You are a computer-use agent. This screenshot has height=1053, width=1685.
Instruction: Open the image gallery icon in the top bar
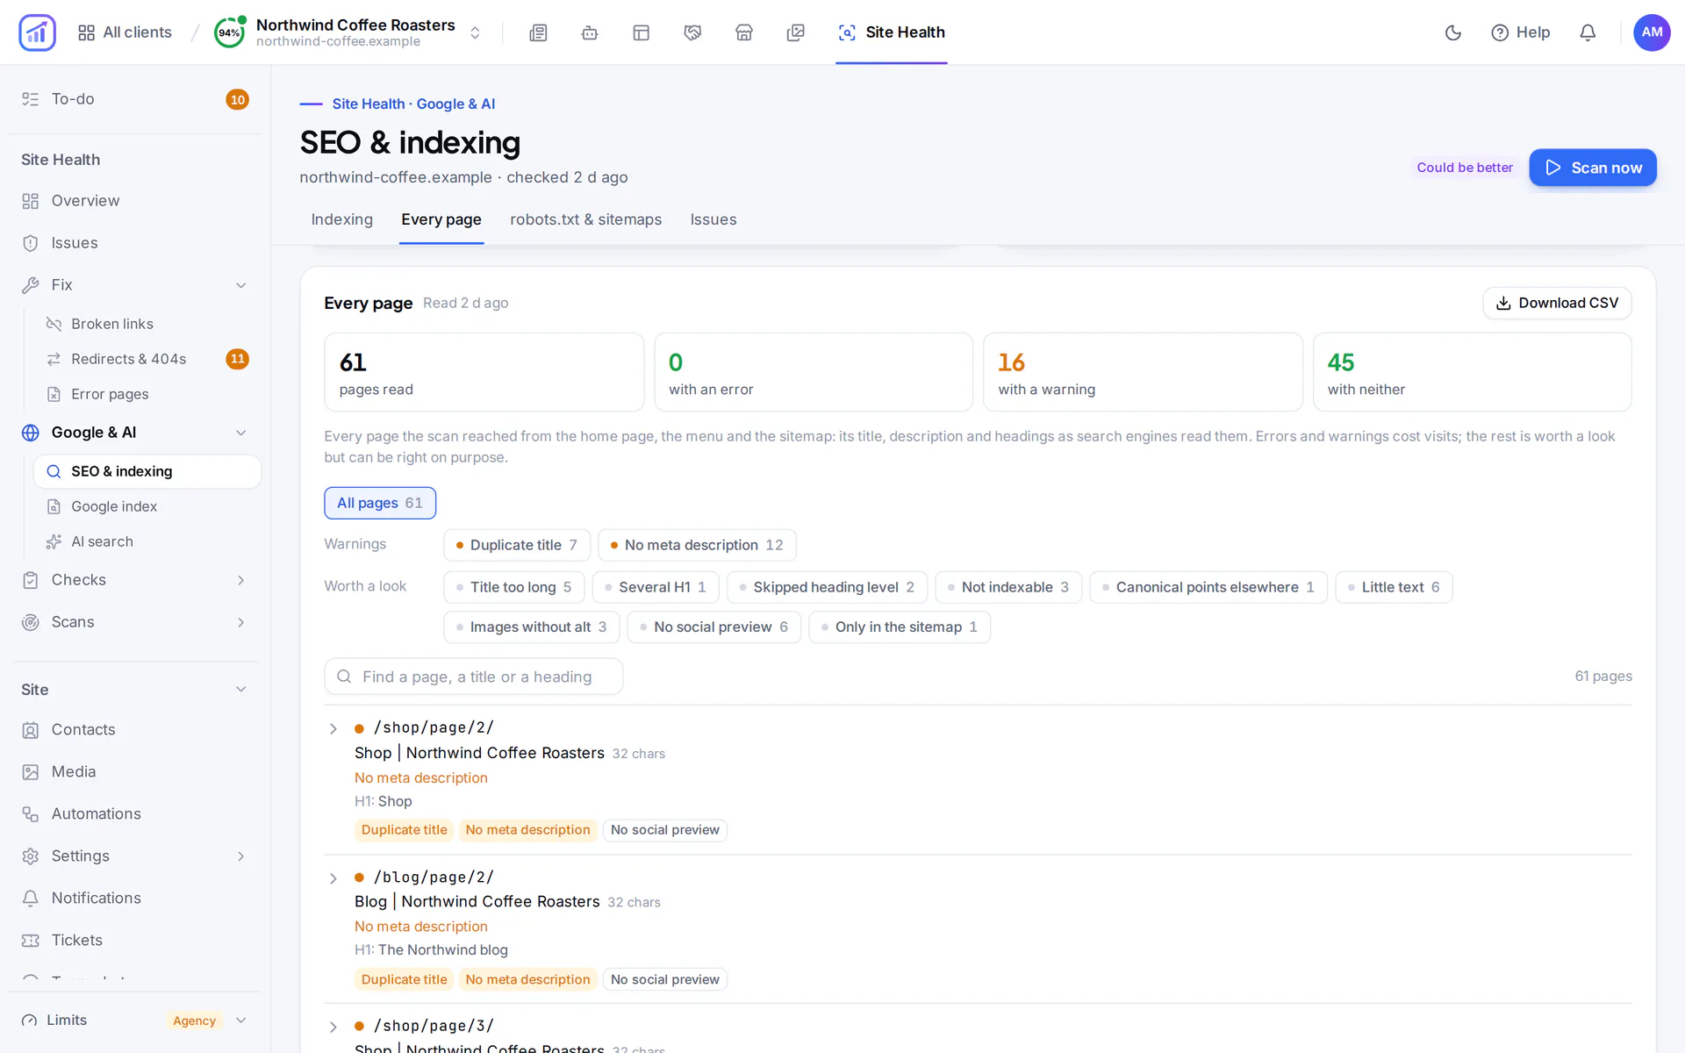tap(796, 32)
